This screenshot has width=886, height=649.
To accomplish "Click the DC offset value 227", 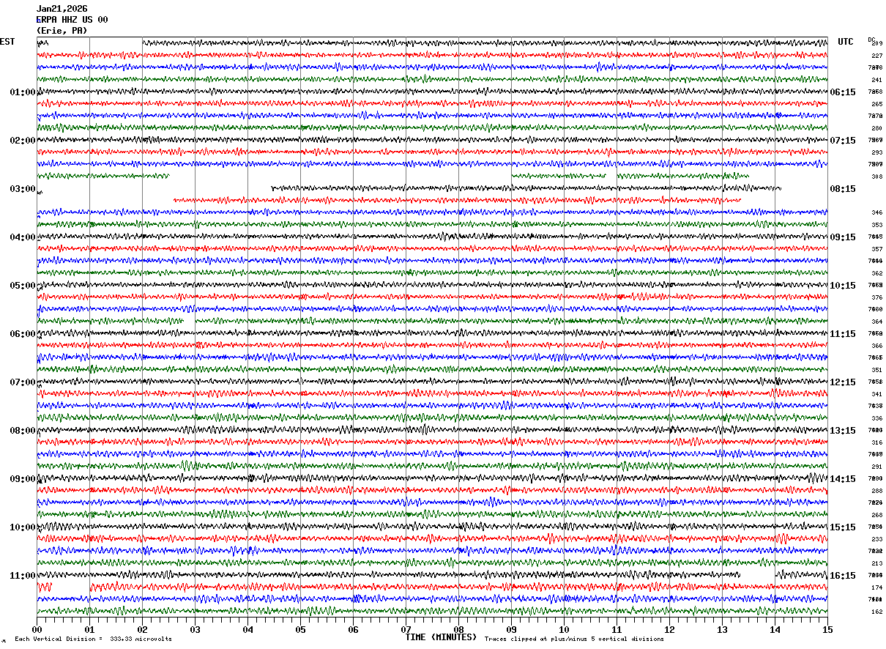I will tap(876, 56).
